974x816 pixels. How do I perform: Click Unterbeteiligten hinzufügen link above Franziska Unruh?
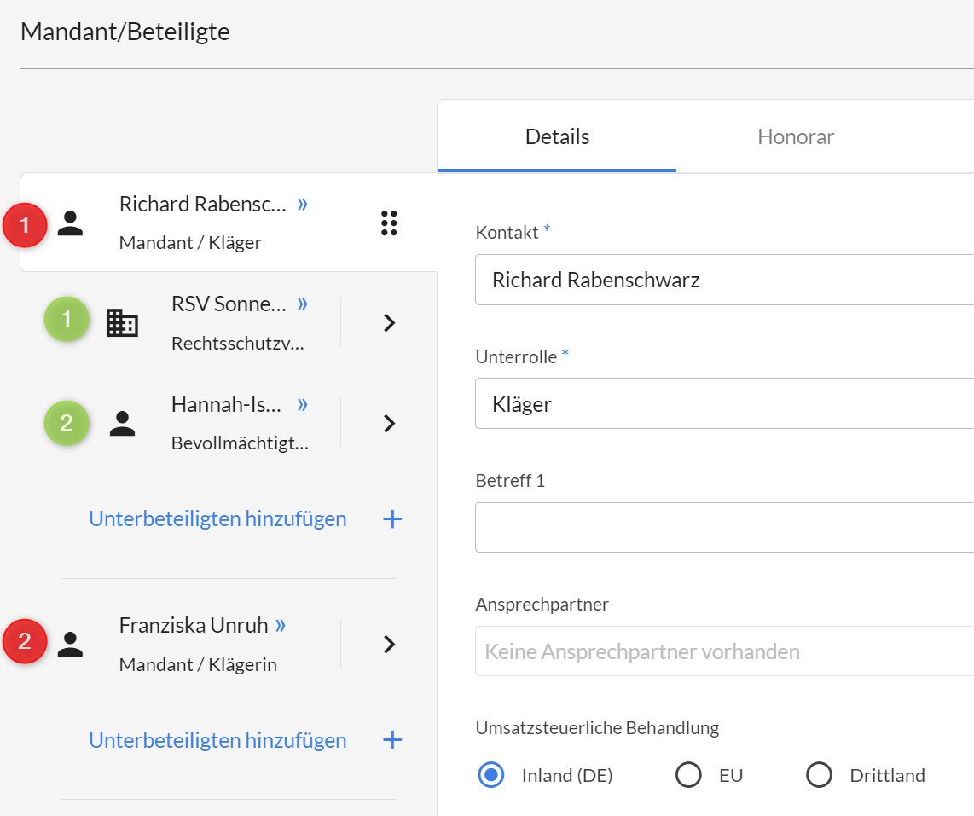[217, 518]
